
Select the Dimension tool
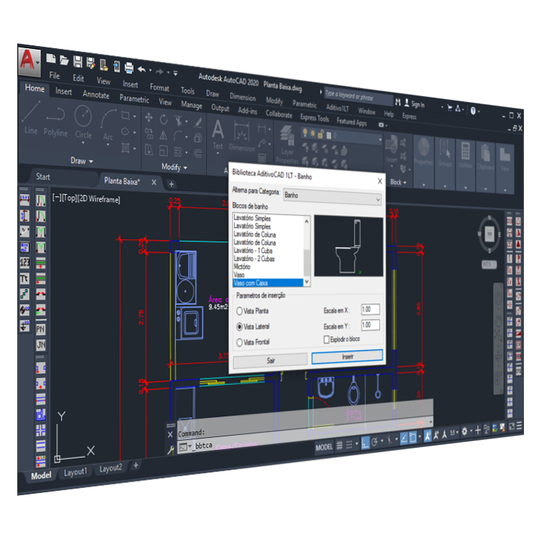(x=242, y=137)
